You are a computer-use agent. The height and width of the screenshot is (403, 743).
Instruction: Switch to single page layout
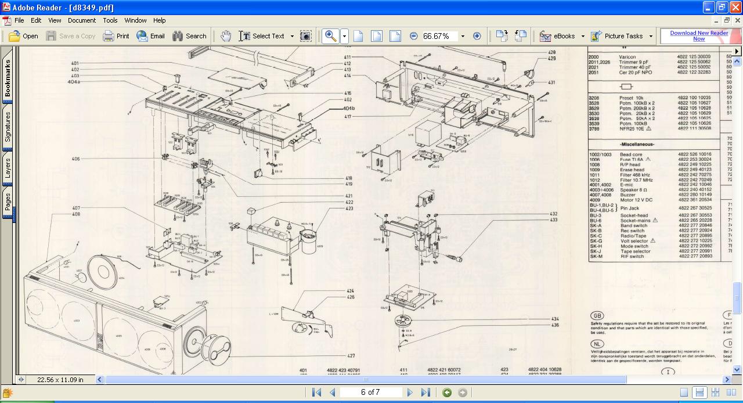coord(684,393)
